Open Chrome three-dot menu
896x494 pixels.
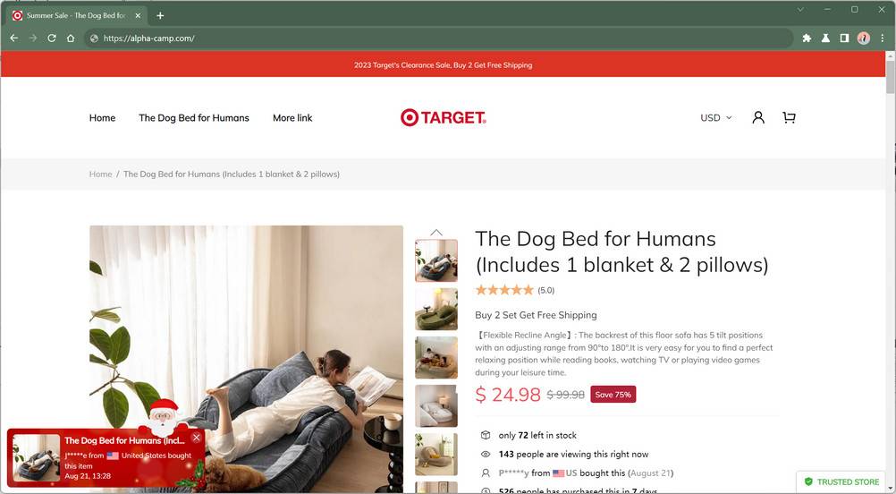click(883, 38)
